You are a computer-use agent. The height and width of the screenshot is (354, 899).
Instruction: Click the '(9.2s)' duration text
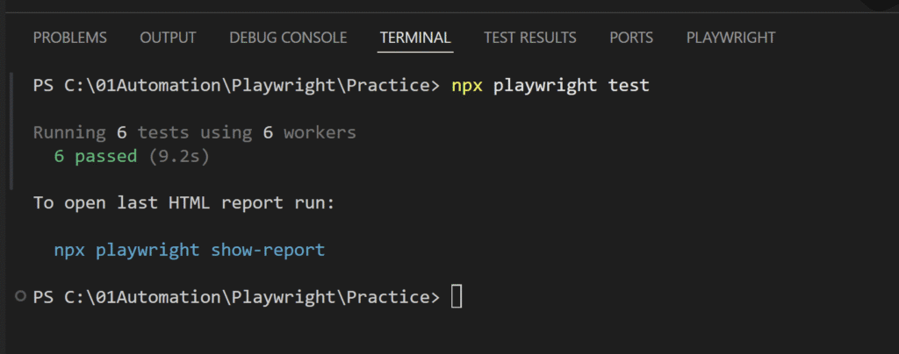coord(179,156)
